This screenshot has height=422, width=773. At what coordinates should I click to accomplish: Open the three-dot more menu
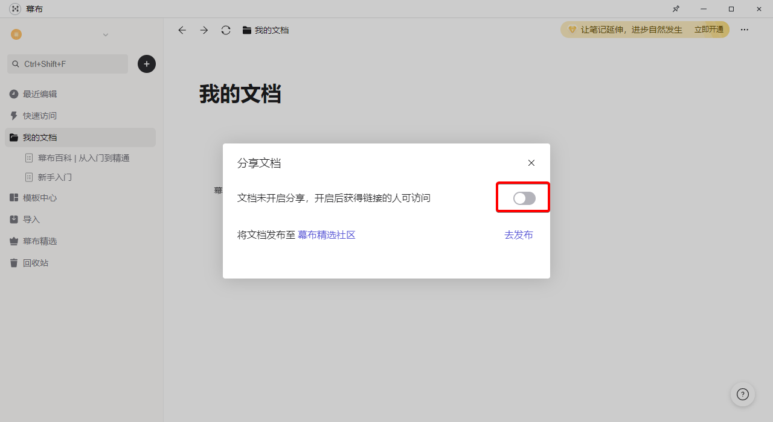pyautogui.click(x=745, y=30)
